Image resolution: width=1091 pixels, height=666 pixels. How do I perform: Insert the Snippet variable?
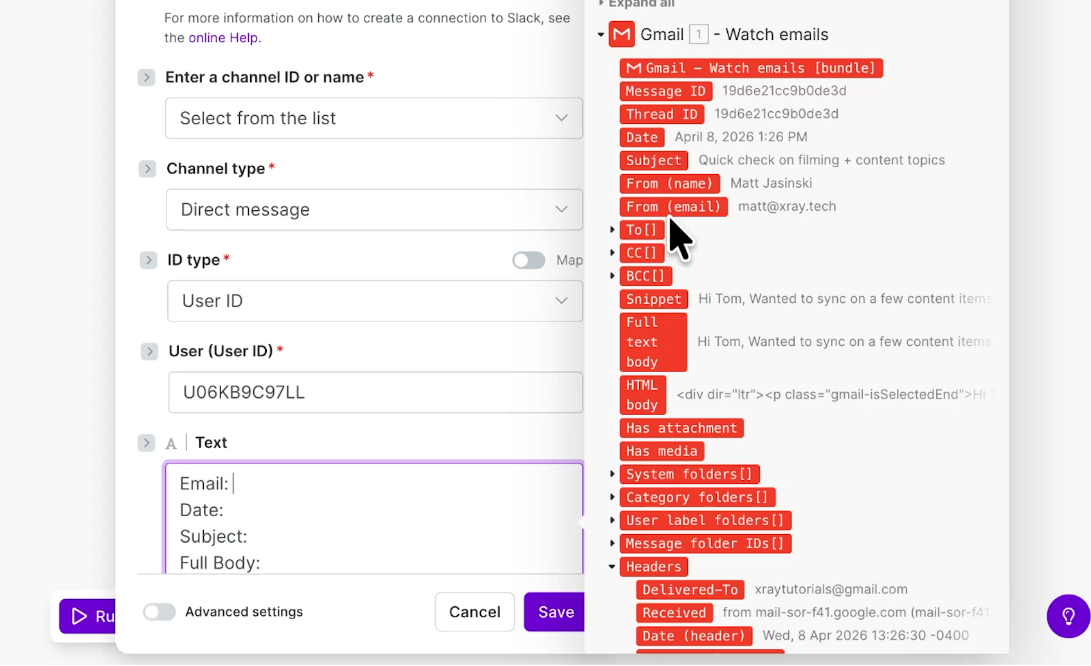[x=654, y=300]
